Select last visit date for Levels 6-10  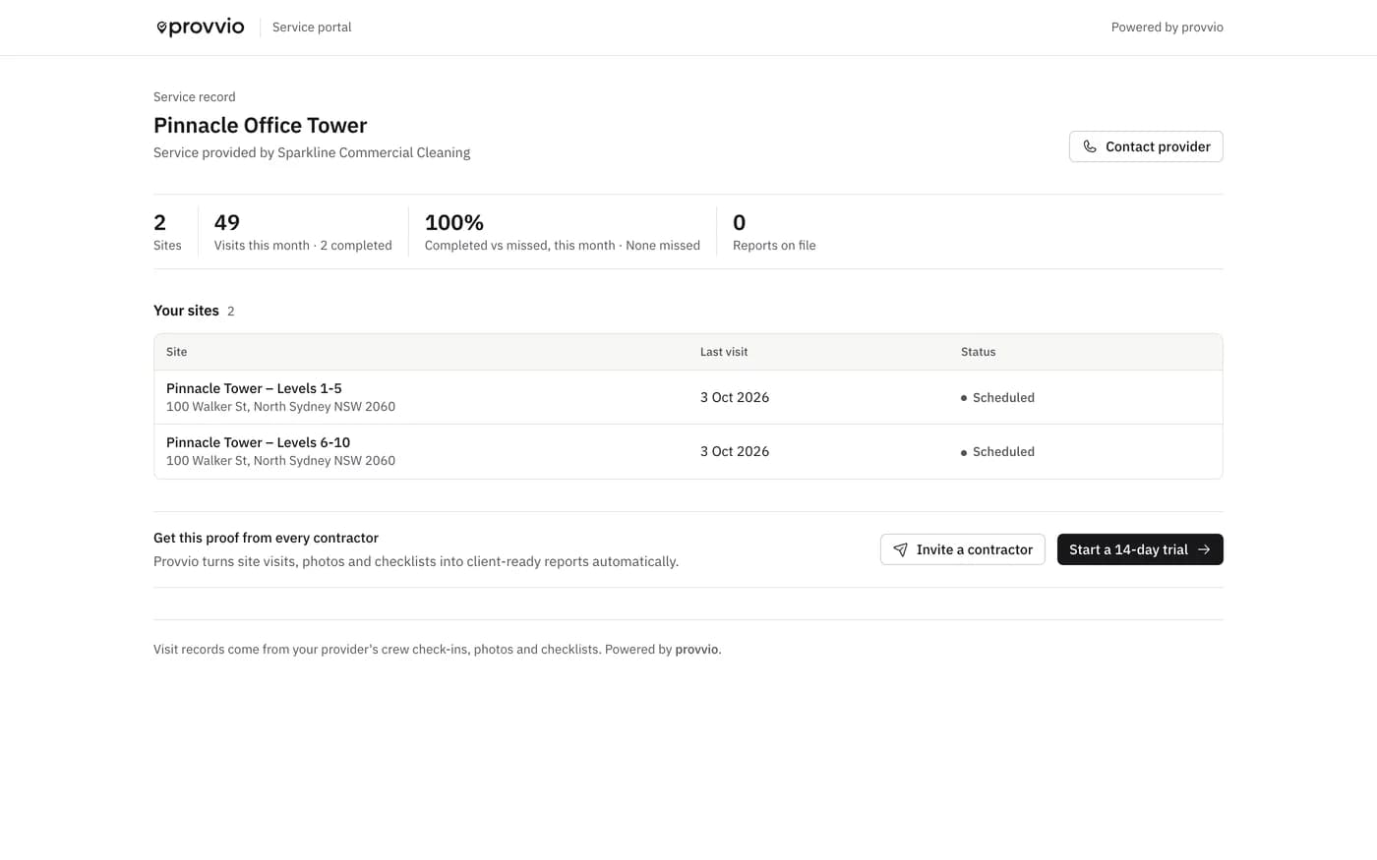735,451
